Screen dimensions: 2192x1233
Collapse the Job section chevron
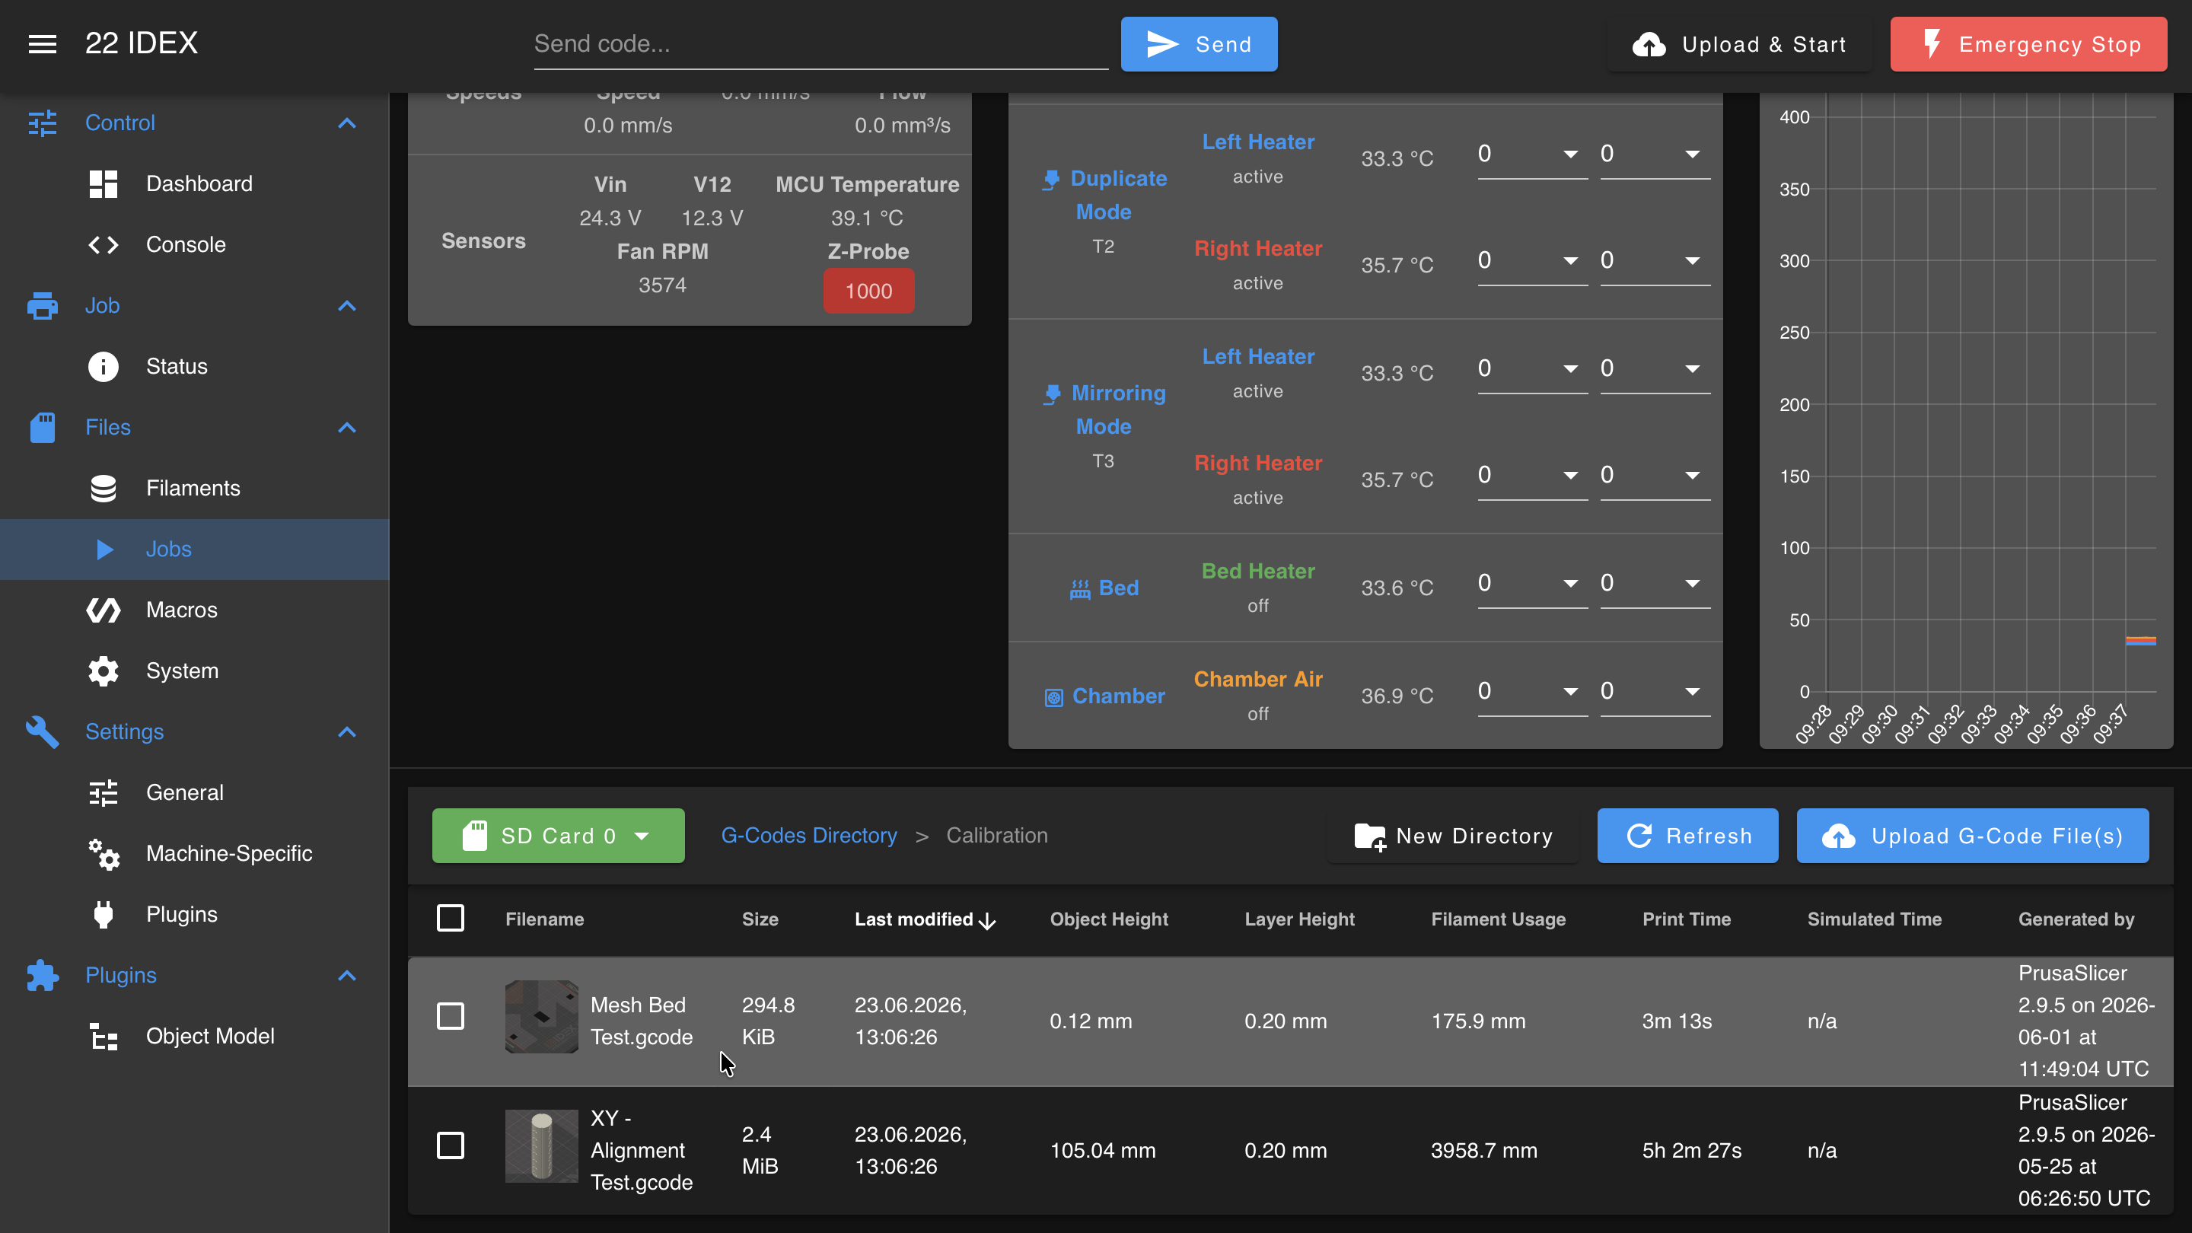coord(346,305)
